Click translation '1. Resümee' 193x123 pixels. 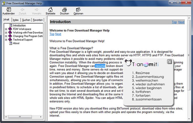point(141,73)
